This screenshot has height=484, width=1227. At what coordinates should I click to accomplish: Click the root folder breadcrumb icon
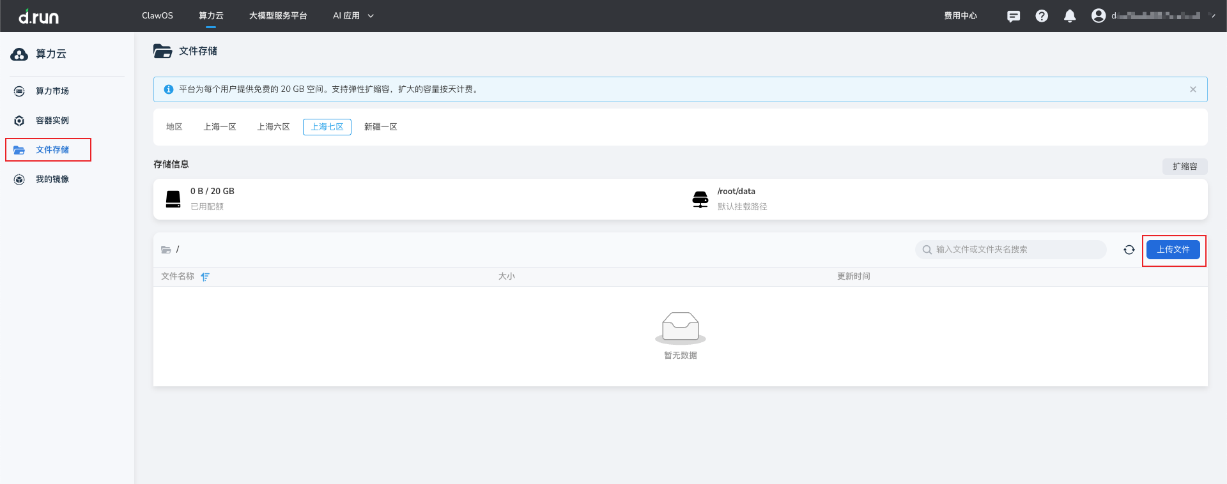click(x=166, y=250)
